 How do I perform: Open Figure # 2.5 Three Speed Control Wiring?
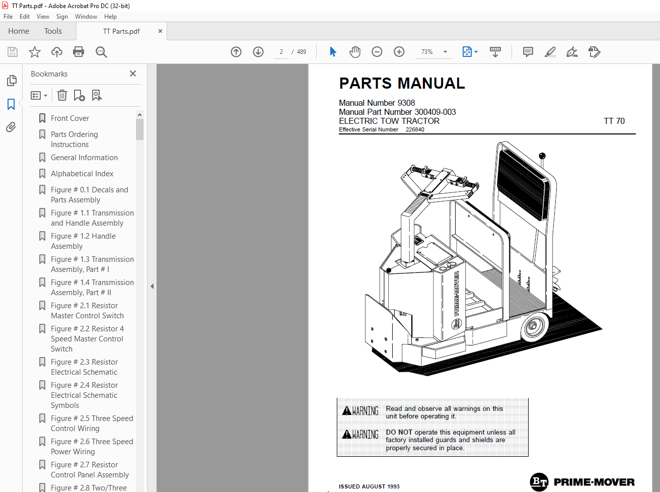click(x=92, y=424)
